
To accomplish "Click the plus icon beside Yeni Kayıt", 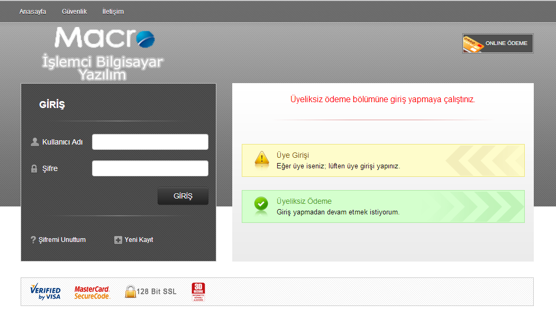I will click(118, 240).
